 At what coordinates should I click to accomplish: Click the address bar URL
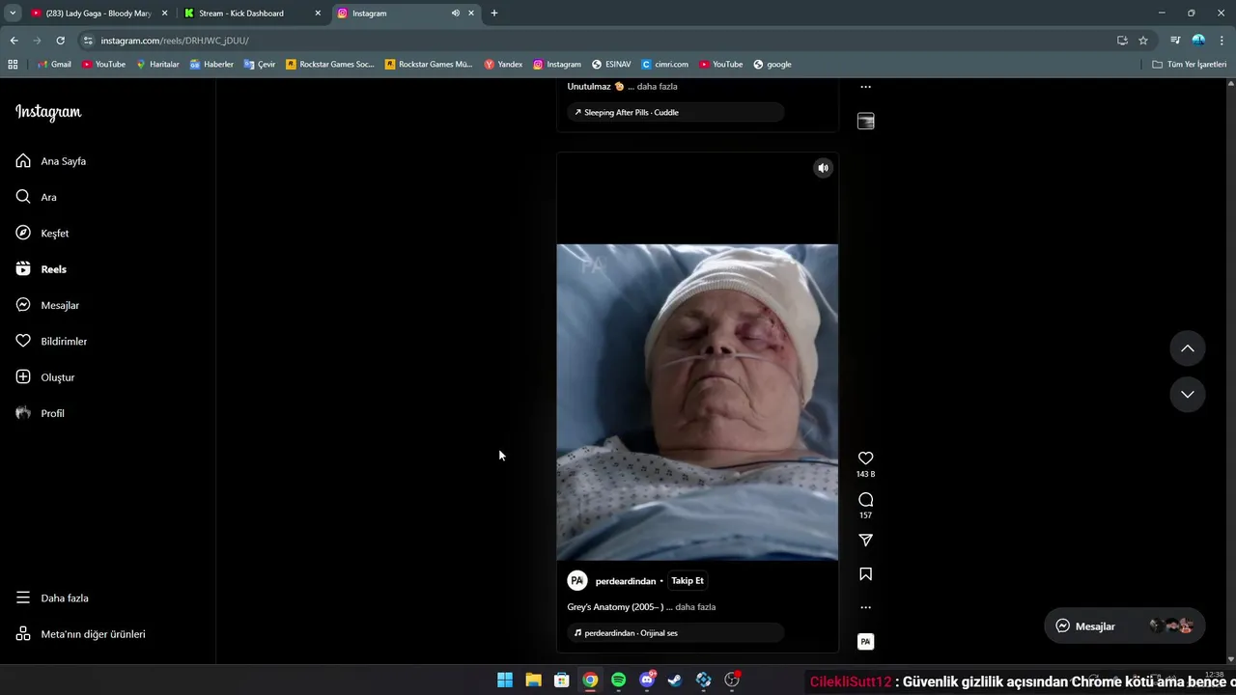click(x=175, y=41)
